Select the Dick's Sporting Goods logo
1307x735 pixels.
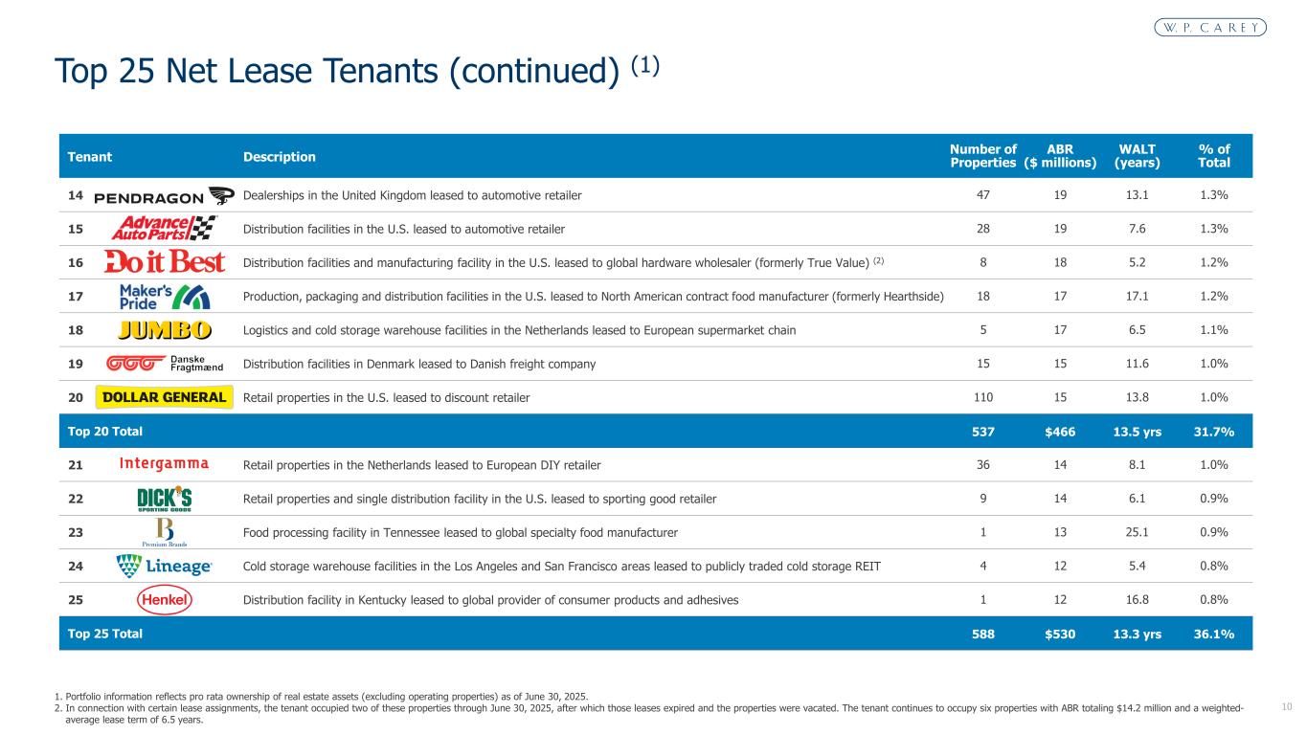pyautogui.click(x=164, y=499)
